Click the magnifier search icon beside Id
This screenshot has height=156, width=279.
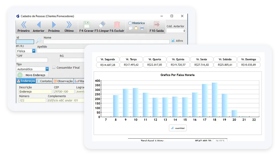(x=38, y=41)
